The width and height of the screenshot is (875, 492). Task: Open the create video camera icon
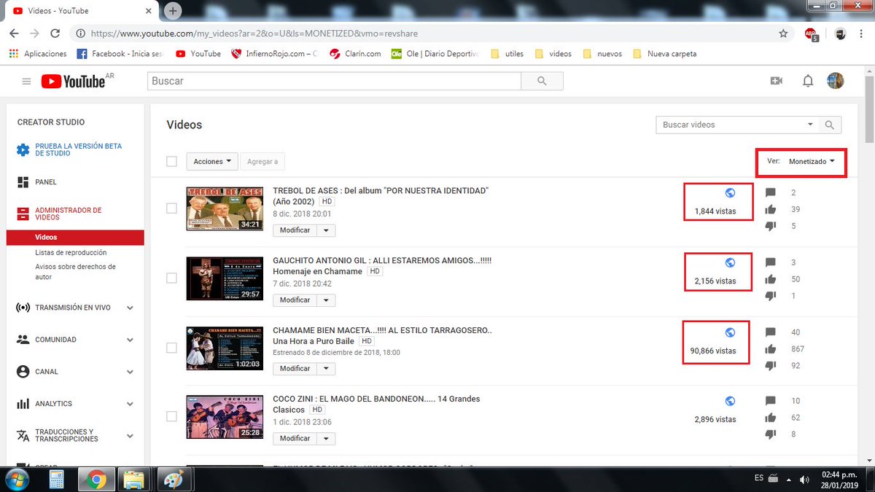776,81
